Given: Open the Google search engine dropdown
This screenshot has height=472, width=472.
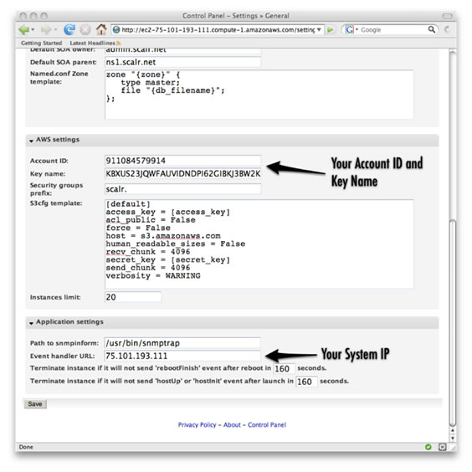Looking at the screenshot, I should point(351,29).
